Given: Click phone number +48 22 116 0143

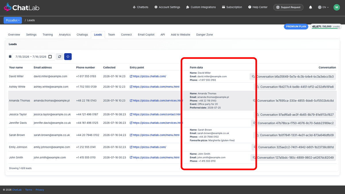Looking at the screenshot, I should (86, 101).
